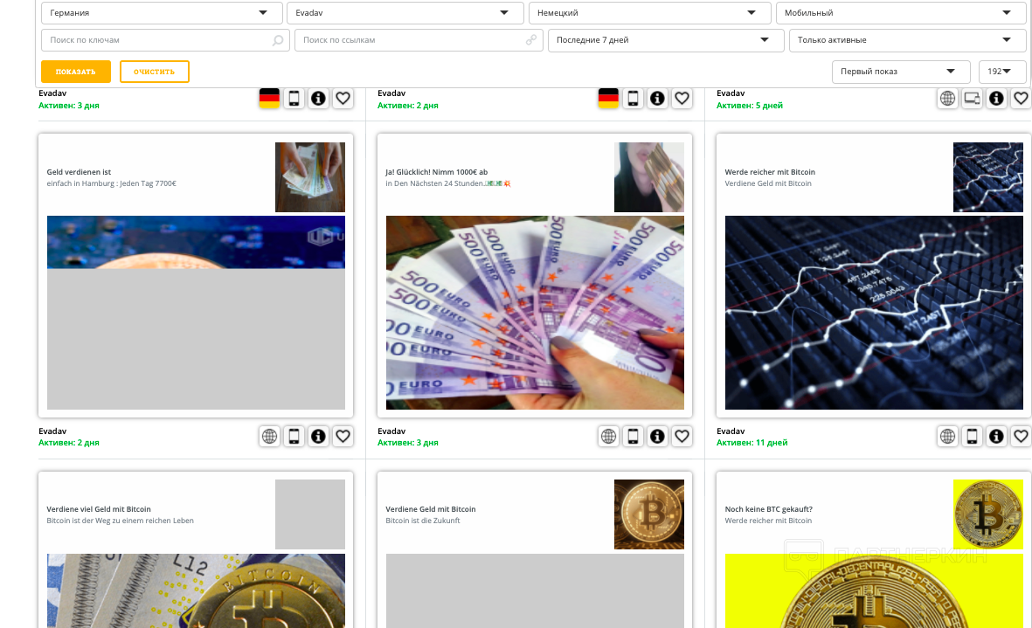1032x628 pixels.
Task: Open small cash thumbnail of 'Geld verdienen ist'
Action: 310,177
